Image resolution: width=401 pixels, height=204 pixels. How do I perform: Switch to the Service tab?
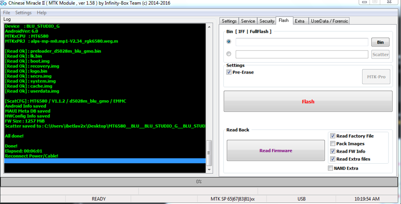point(248,21)
